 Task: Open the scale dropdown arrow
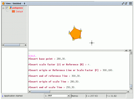point(68,96)
